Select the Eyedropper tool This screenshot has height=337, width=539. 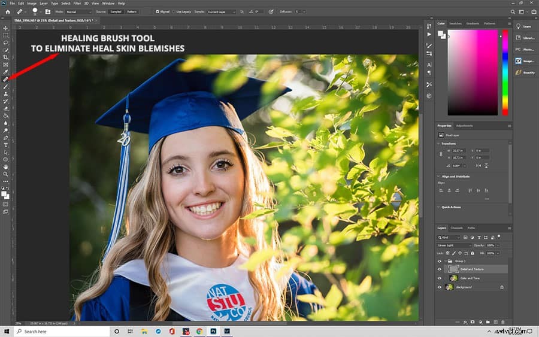coord(5,72)
